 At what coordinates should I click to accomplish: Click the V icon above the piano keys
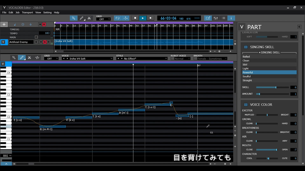[3, 64]
